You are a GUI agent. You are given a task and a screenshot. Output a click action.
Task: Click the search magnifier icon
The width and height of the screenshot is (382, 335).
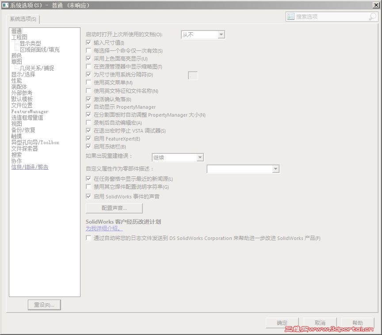373,17
